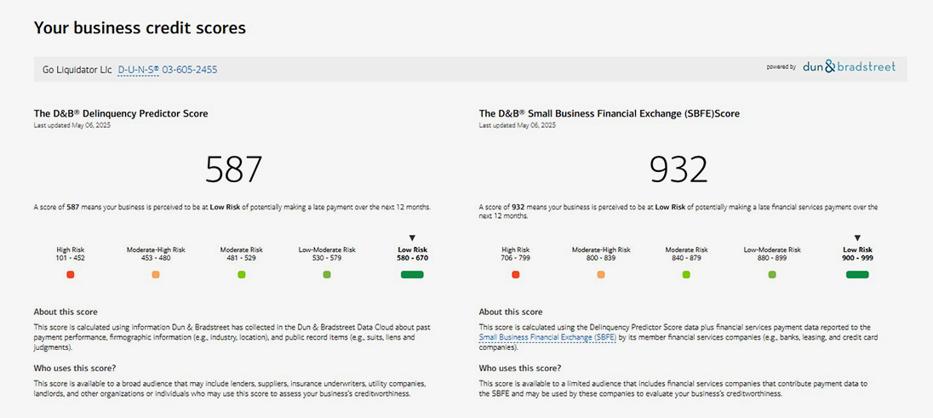
Task: Click the 587 score number
Action: (x=234, y=169)
